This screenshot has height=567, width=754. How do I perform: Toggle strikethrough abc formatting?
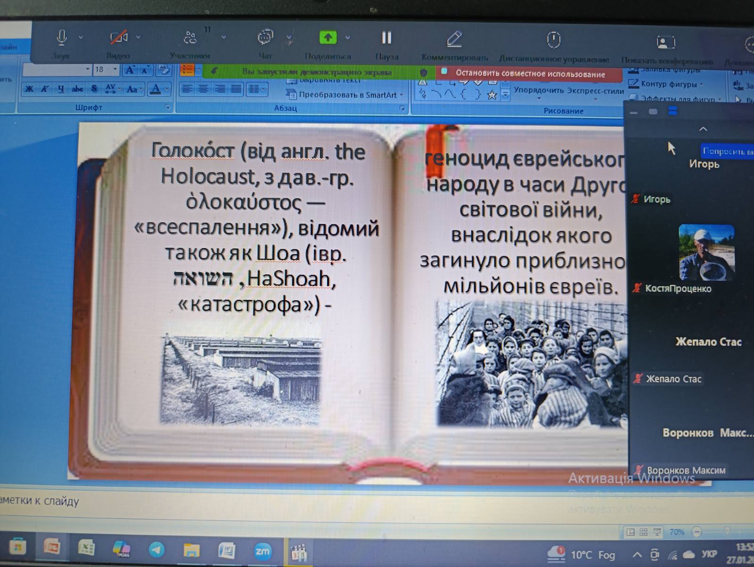[x=78, y=88]
